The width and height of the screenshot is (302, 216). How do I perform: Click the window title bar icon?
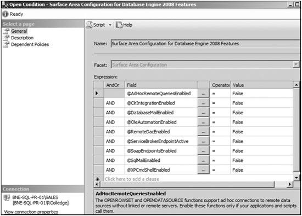5,4
